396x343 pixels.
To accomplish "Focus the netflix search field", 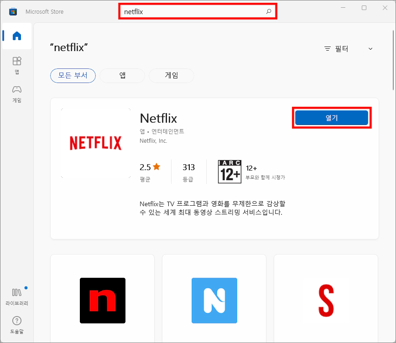I will tap(198, 11).
